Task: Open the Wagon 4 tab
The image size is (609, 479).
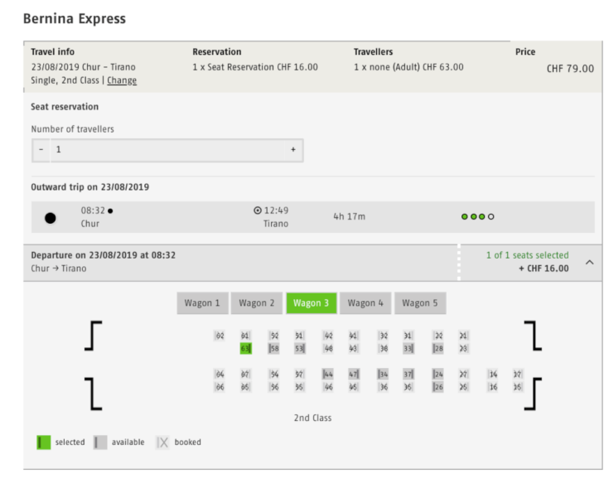Action: (365, 303)
